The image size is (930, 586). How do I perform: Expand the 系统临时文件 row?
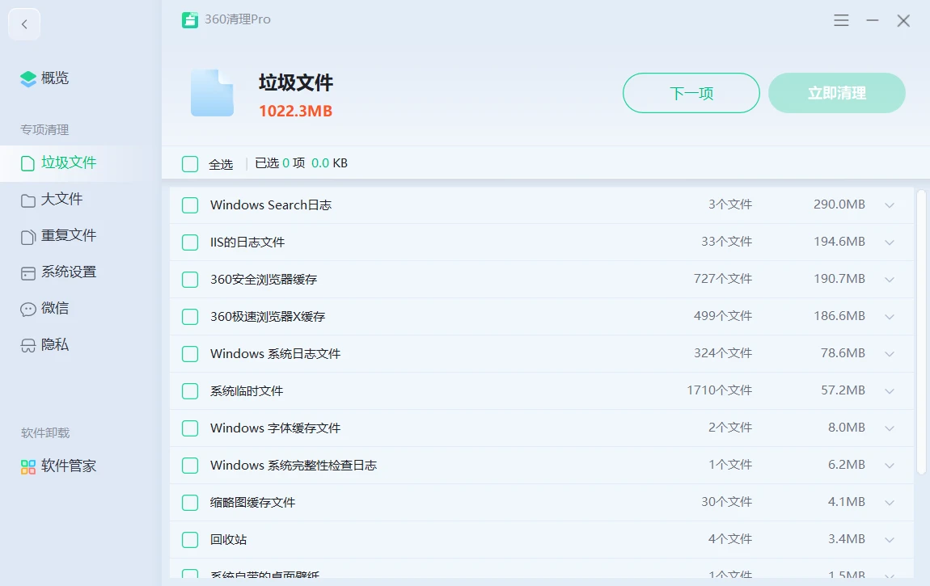(890, 390)
